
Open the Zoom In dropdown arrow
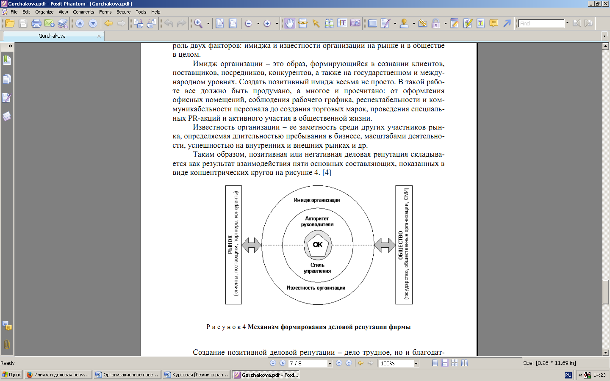pyautogui.click(x=277, y=23)
